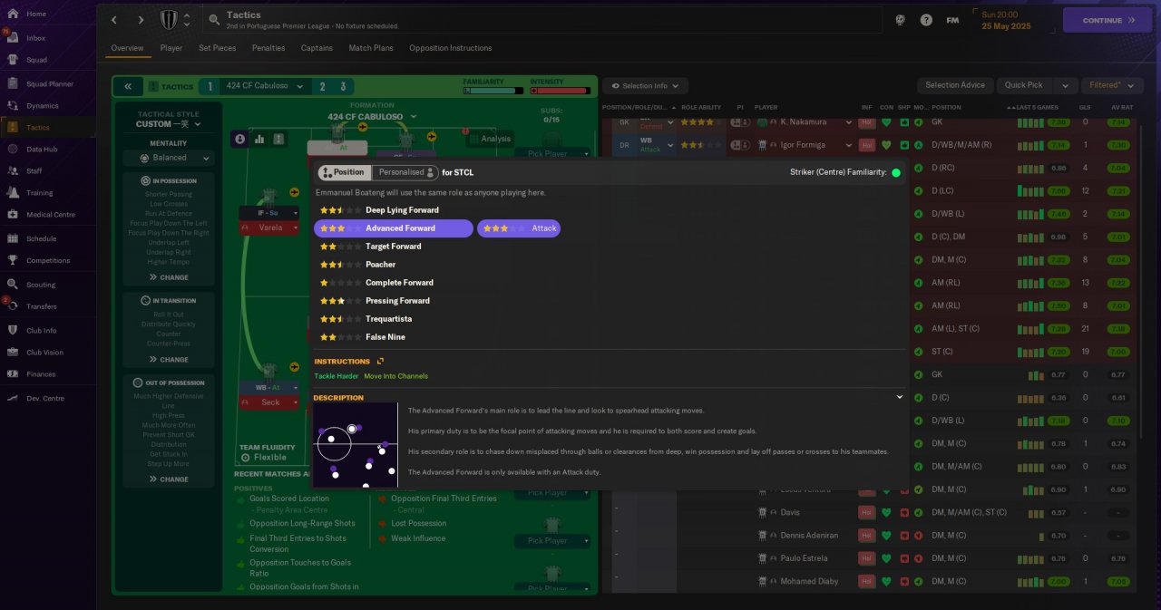Click the Analysis button on pitch
Image resolution: width=1161 pixels, height=610 pixels.
pyautogui.click(x=491, y=139)
